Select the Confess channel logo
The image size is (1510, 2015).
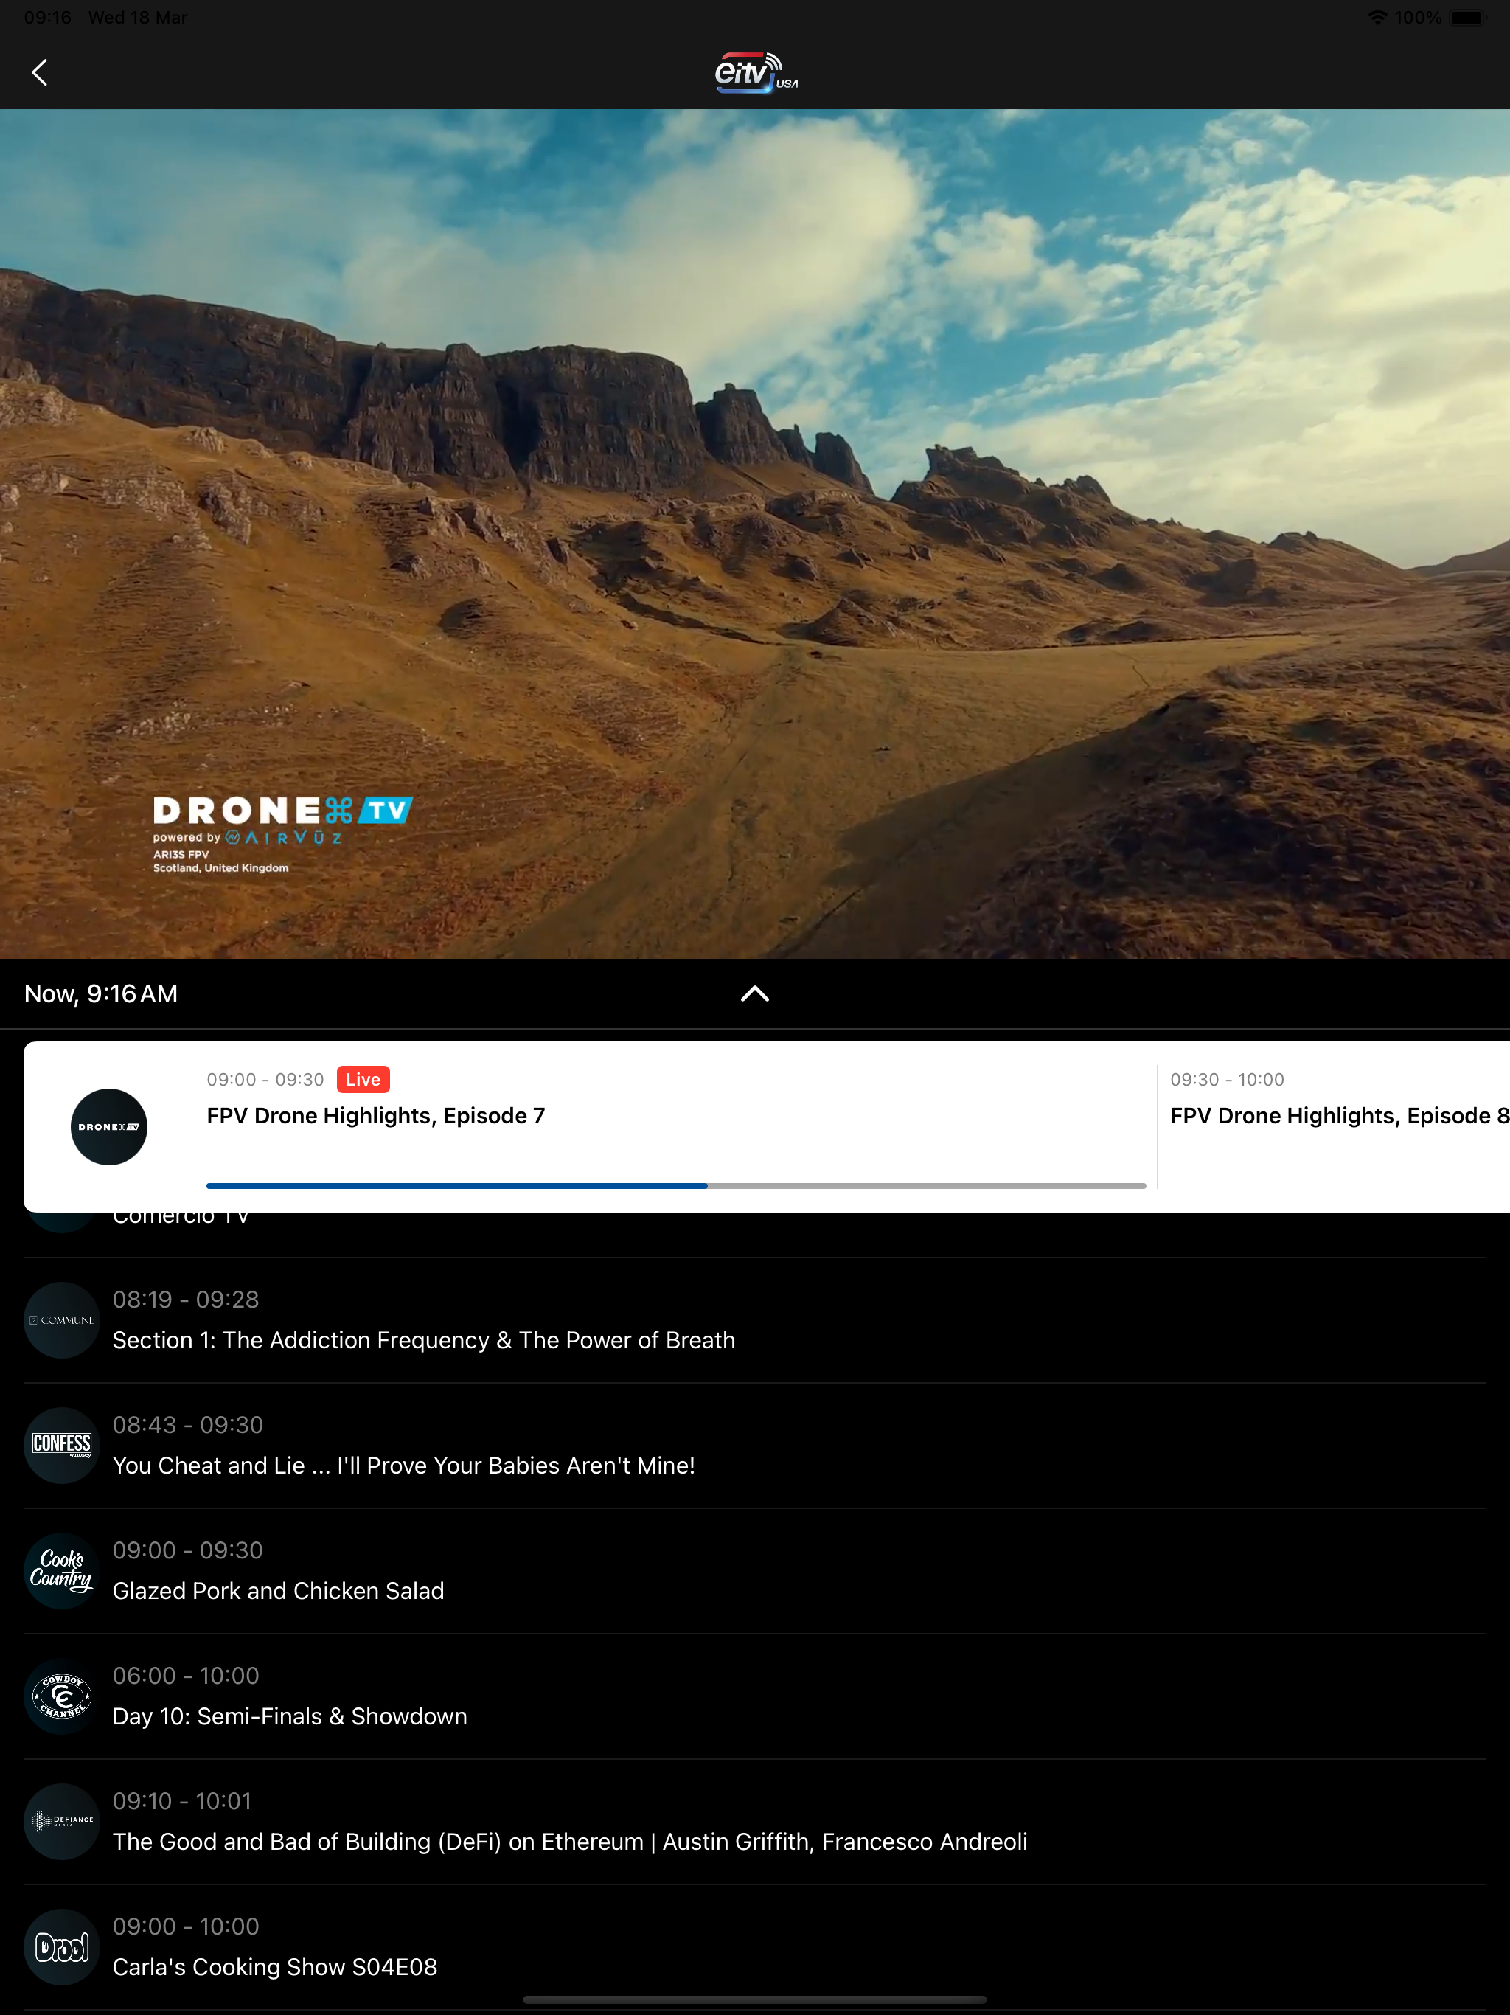(x=62, y=1446)
